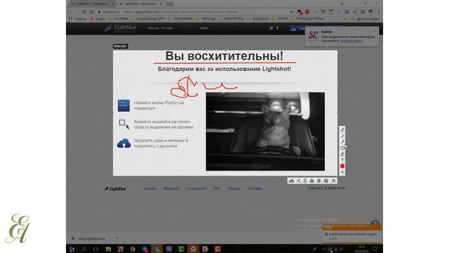This screenshot has height=253, width=449.
Task: Open File Explorer from the taskbar
Action: [108, 249]
